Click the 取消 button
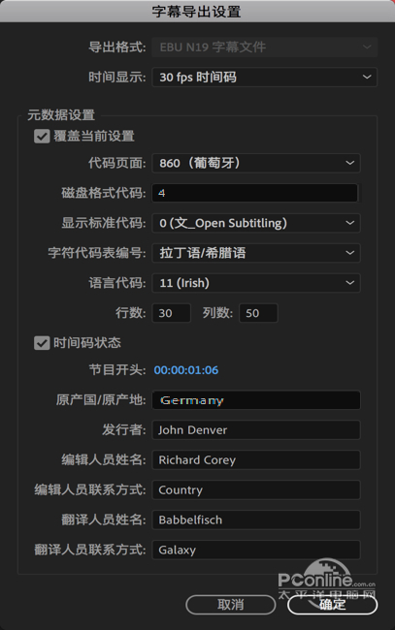Viewport: 395px width, 630px height. [230, 605]
